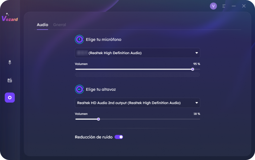This screenshot has height=160, width=255.
Task: Click the Reducción de ruido label
Action: 94,137
